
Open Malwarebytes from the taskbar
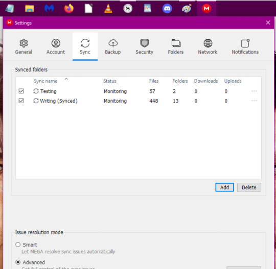49,8
